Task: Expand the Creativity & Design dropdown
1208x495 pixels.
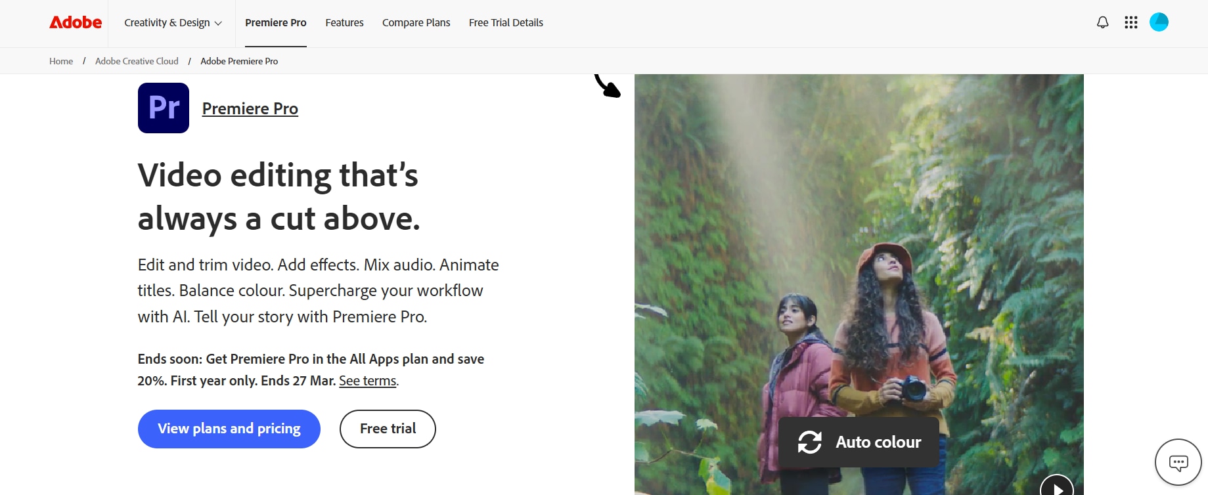Action: tap(173, 23)
